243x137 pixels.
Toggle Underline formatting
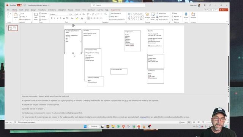click(x=58, y=18)
